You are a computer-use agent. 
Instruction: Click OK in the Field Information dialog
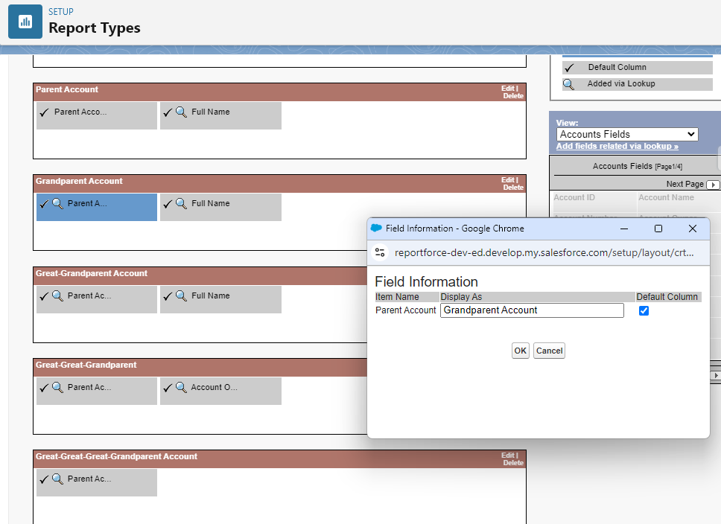coord(520,350)
